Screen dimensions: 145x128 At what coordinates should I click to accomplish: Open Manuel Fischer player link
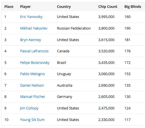[32, 97]
